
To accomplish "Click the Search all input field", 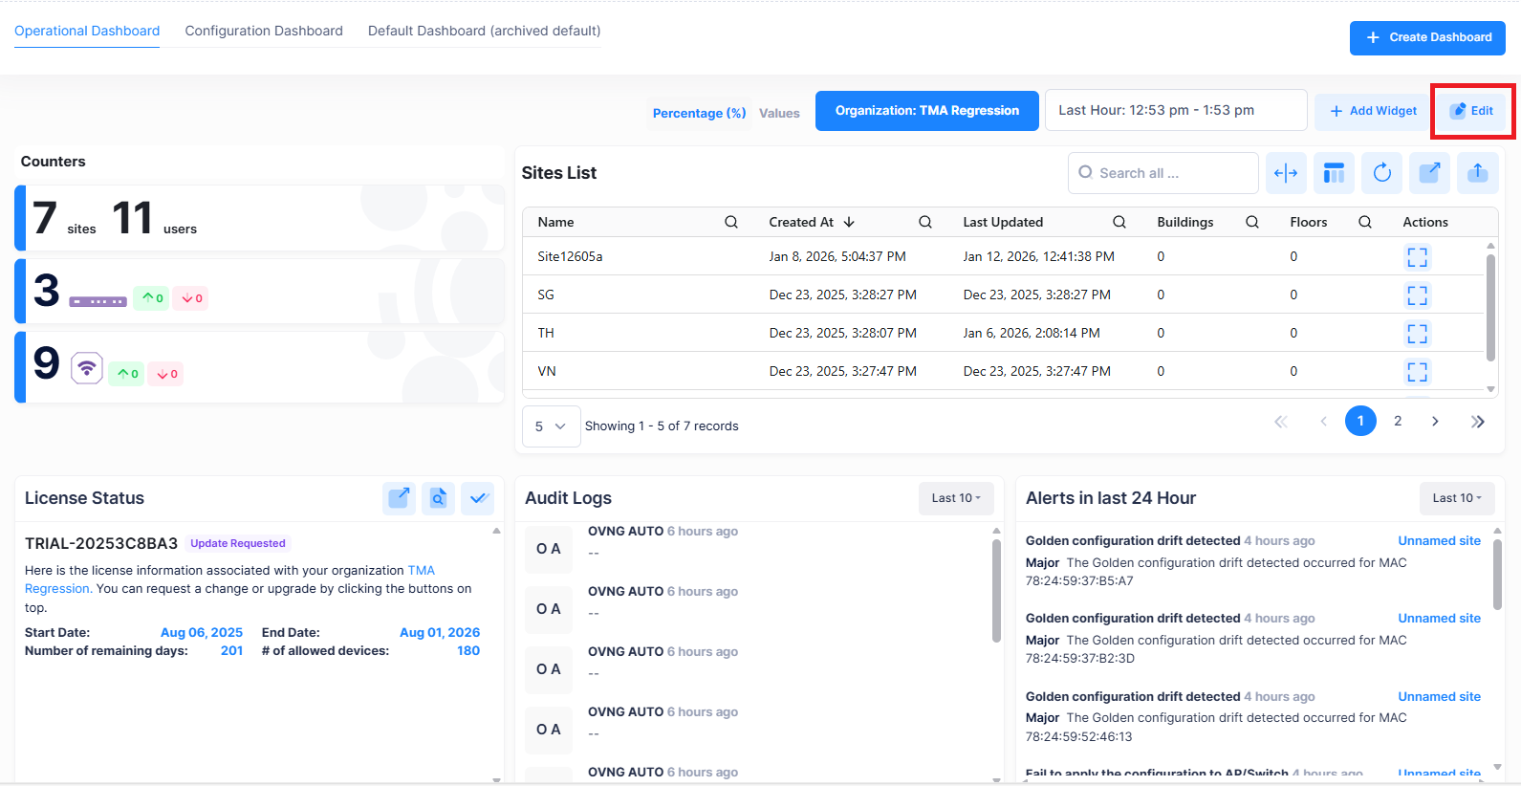I will click(1171, 173).
